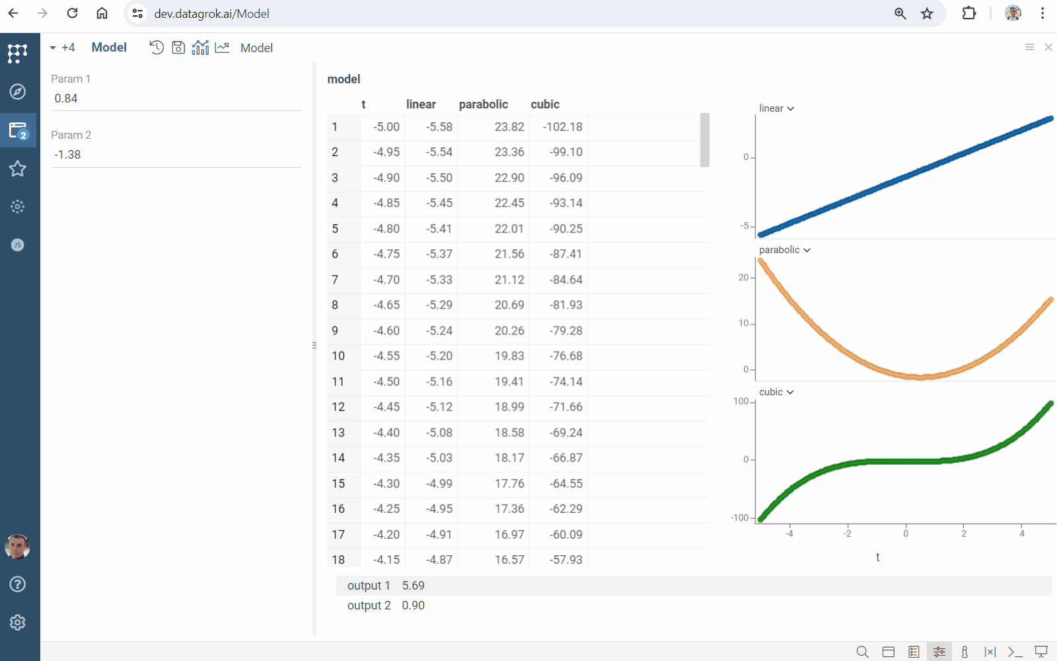Toggle the variables |x| panel

pyautogui.click(x=990, y=652)
